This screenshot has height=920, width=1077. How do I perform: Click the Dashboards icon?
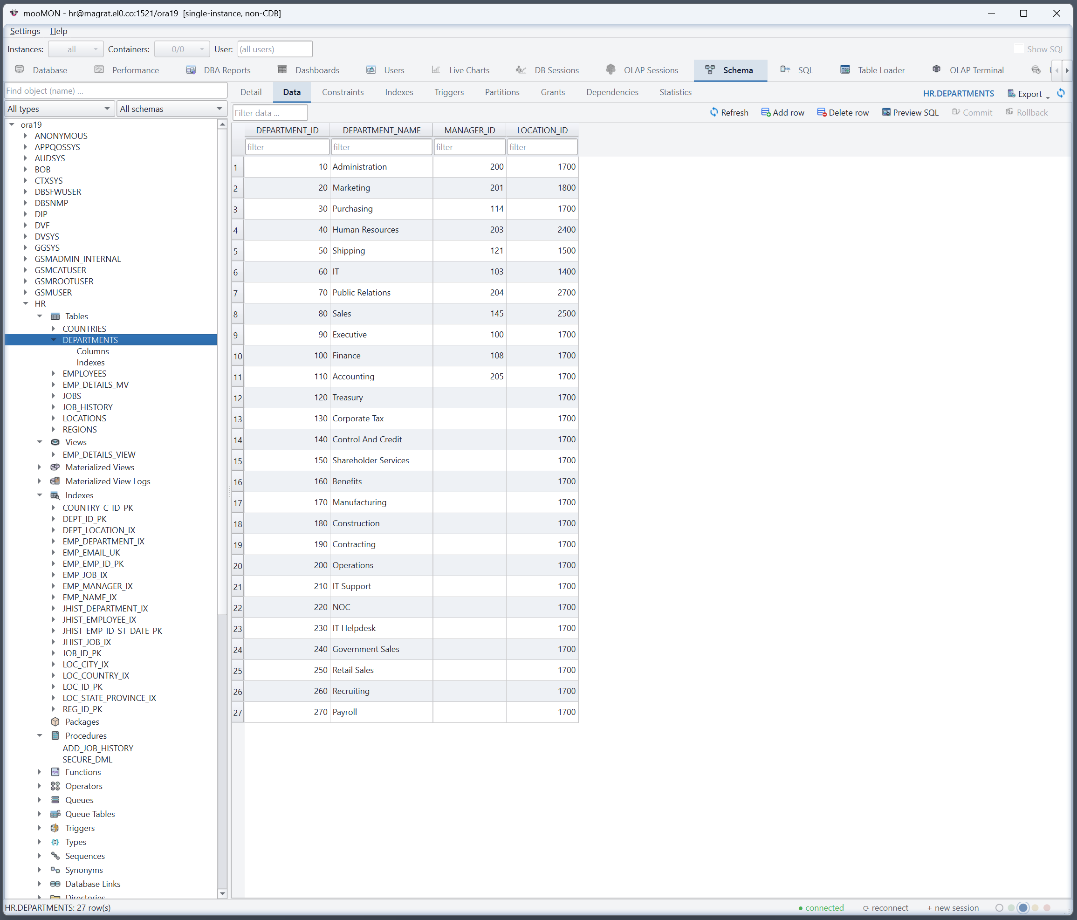(282, 69)
